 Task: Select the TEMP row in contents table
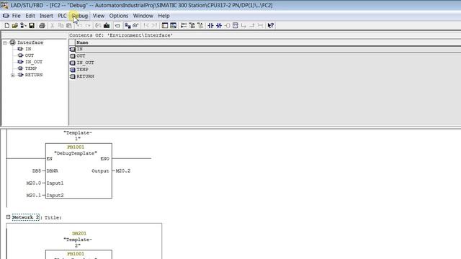pos(265,70)
